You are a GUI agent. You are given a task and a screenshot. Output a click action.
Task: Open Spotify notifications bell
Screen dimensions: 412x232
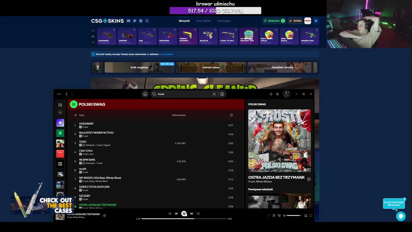tap(271, 94)
